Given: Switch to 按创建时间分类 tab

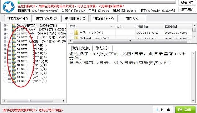Looking at the screenshot, I should [x=75, y=19].
